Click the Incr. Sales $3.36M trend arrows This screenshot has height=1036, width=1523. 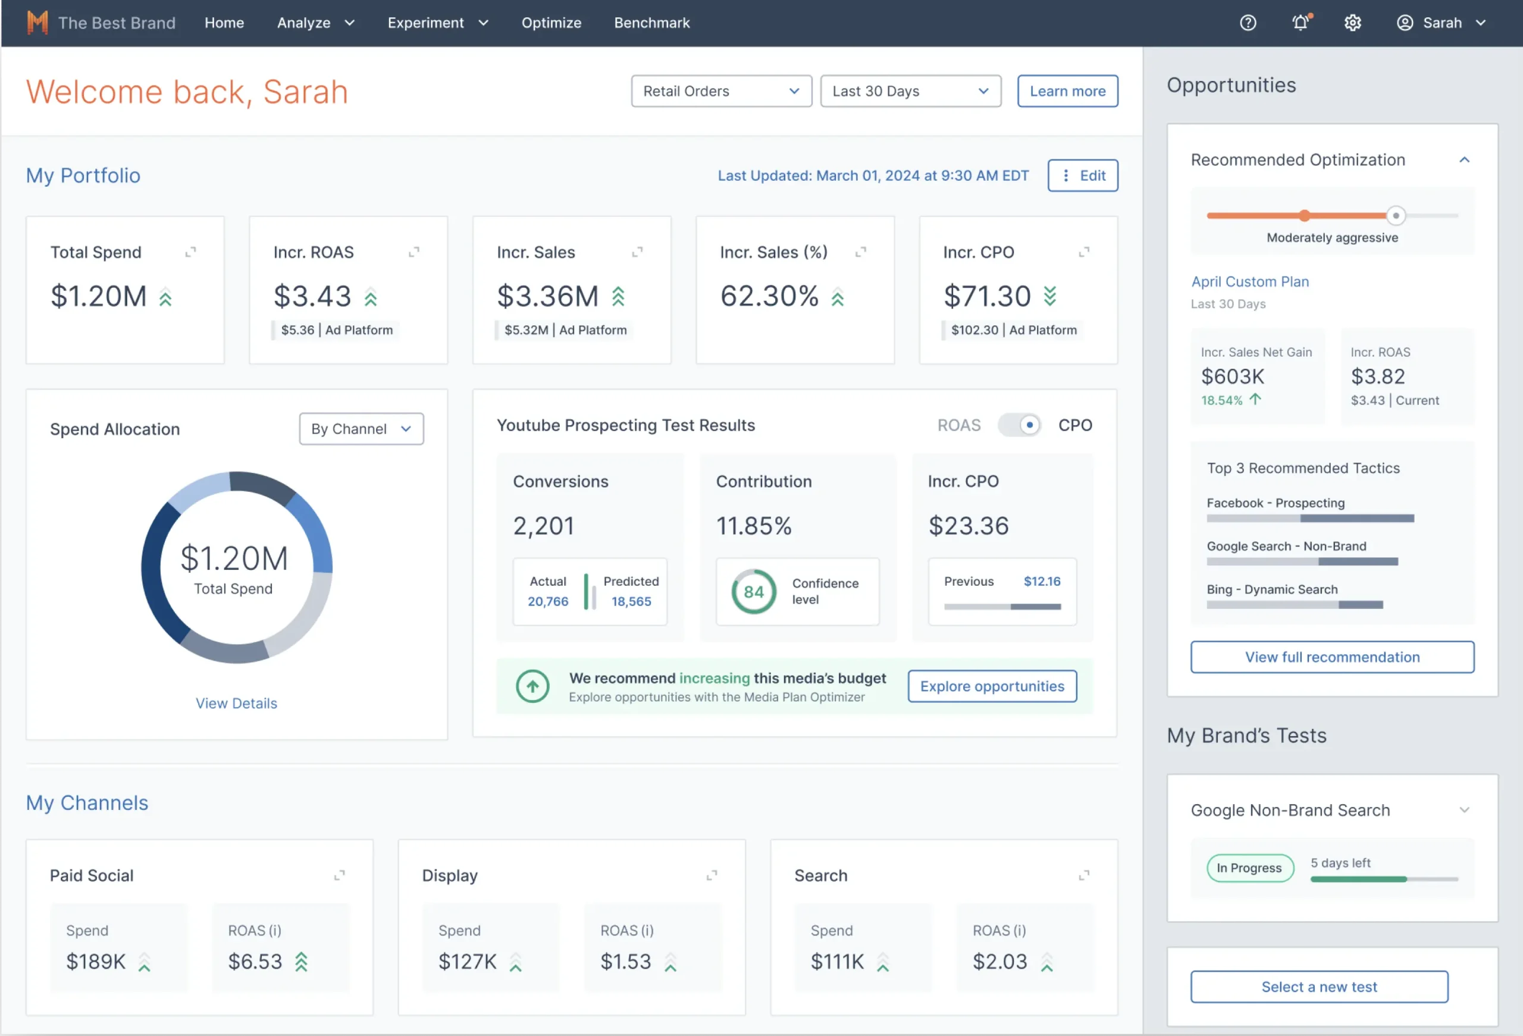[x=618, y=296]
